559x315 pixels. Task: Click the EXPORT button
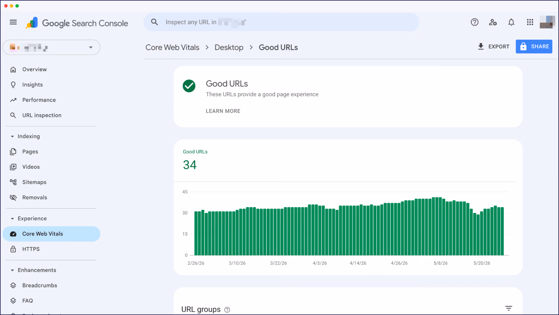(493, 46)
